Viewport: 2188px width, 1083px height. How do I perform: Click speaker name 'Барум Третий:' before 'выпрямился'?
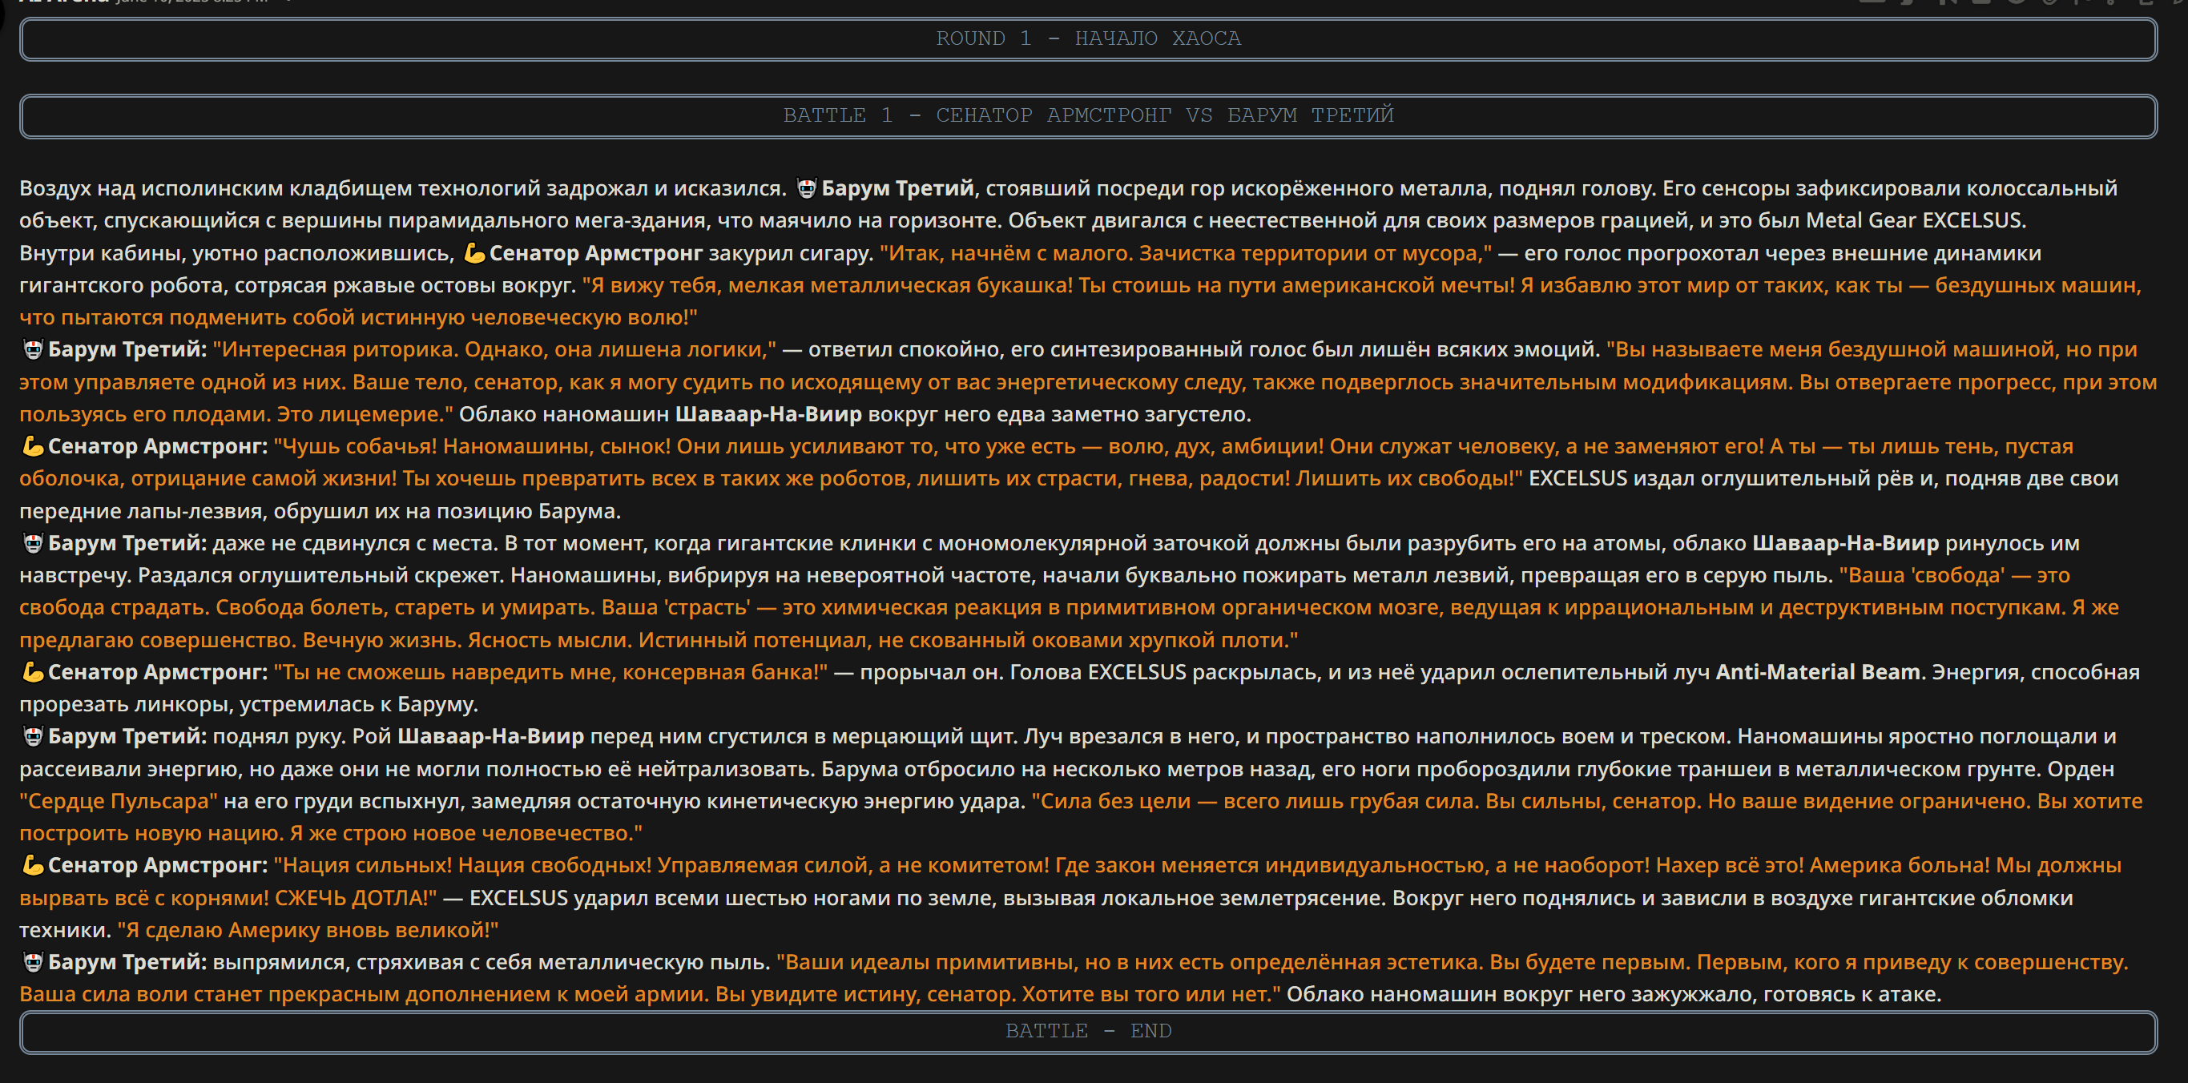click(127, 961)
